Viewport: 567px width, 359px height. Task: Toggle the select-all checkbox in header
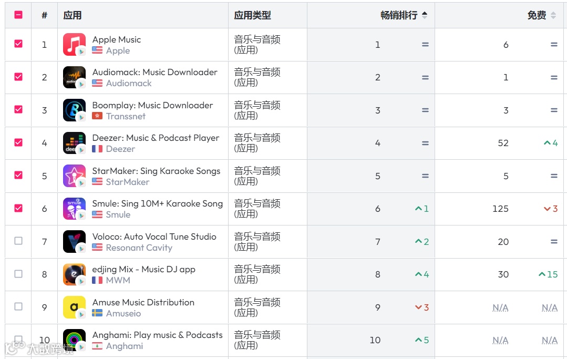click(18, 15)
